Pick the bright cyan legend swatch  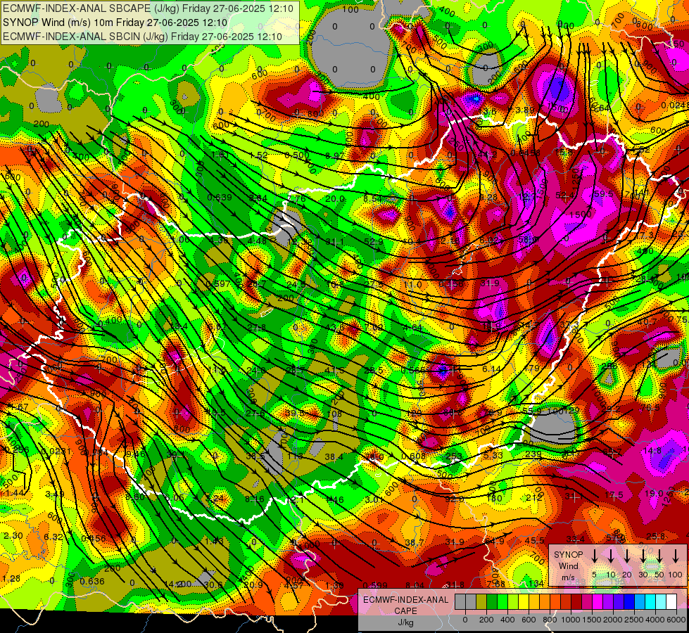[650, 601]
